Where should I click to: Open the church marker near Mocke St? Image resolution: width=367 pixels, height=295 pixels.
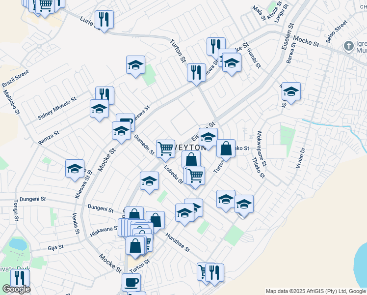pos(349,46)
